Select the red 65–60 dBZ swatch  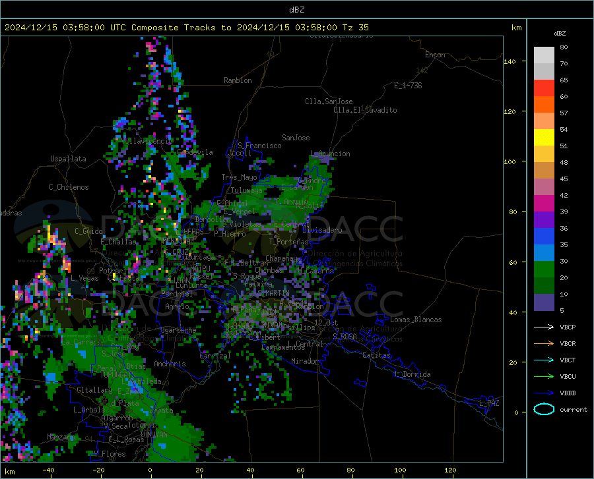click(x=544, y=88)
